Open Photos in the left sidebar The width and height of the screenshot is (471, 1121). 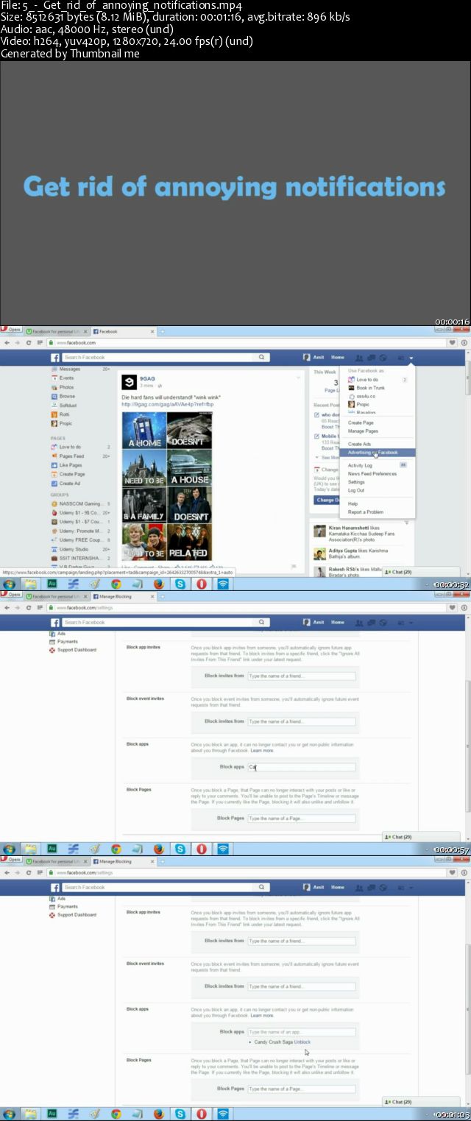coord(66,387)
